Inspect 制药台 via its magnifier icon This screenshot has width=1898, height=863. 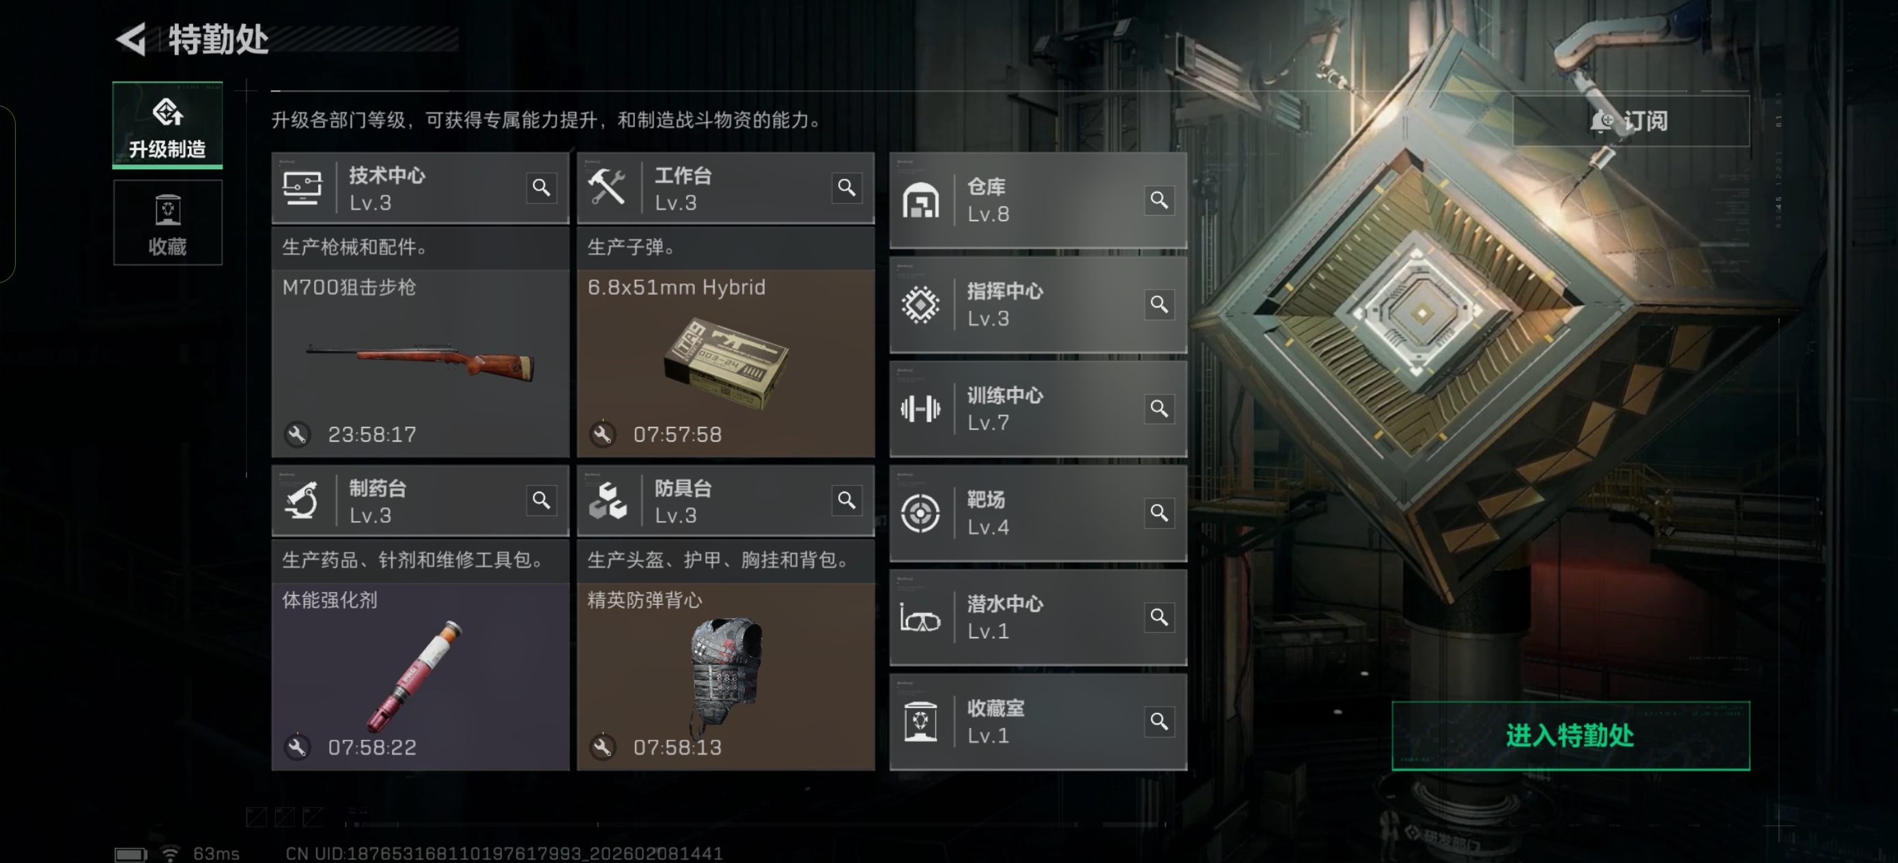(x=541, y=500)
